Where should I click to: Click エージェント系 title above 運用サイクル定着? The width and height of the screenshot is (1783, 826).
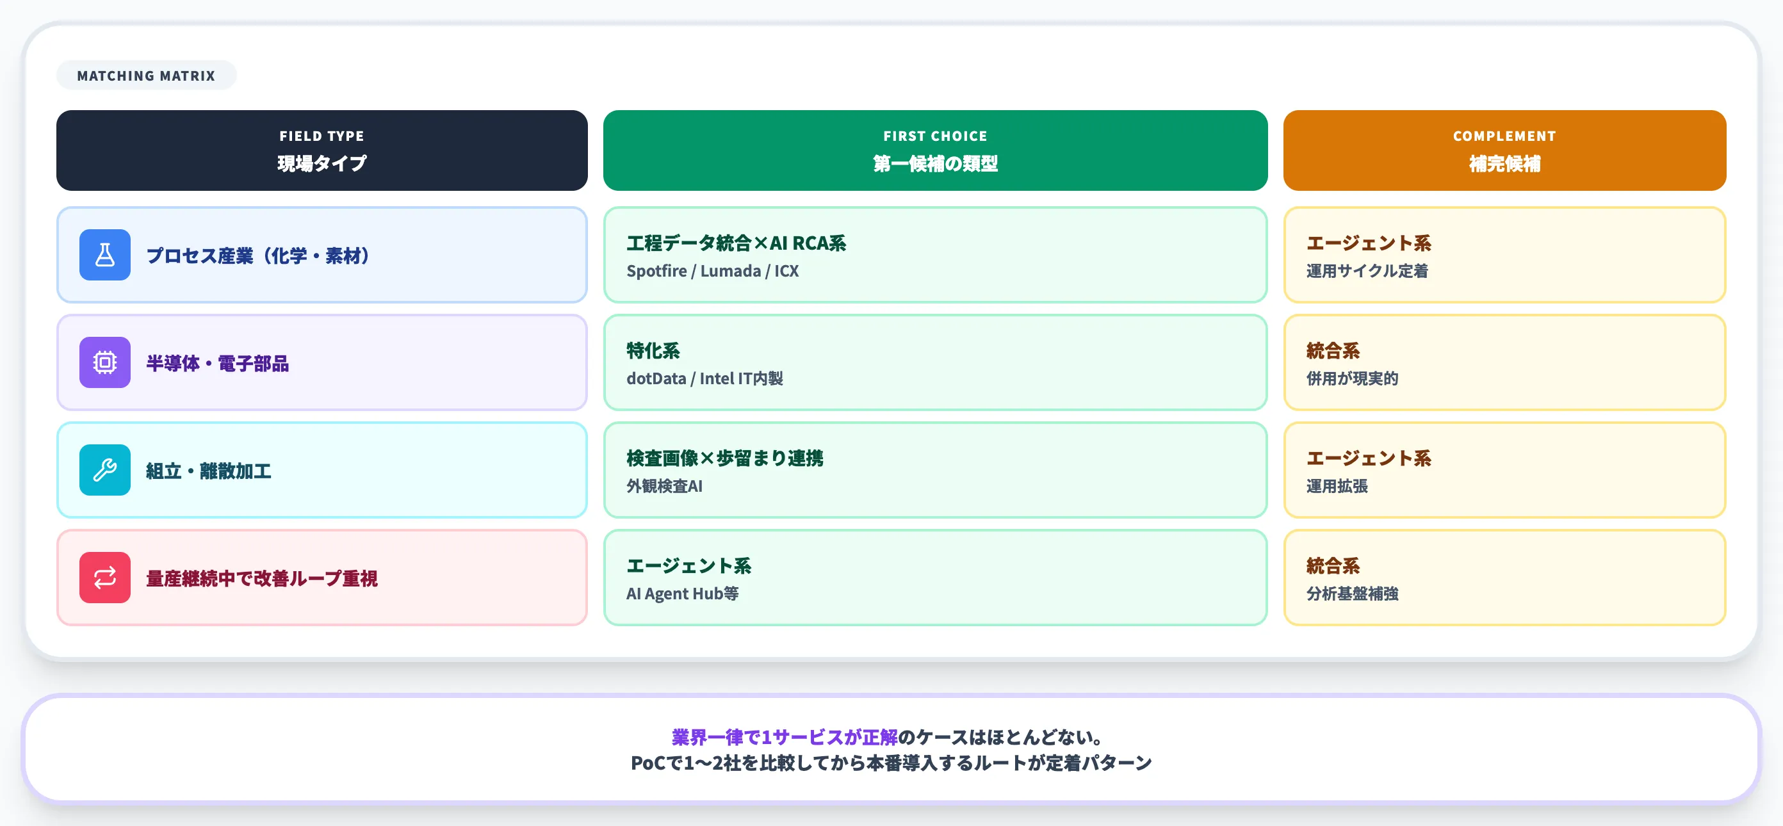click(1369, 243)
